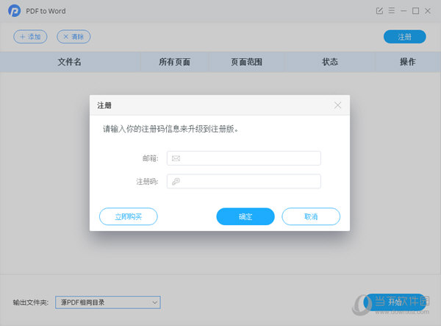Click the 添加 (add file) button
Screen dimensions: 441x326
click(30, 37)
